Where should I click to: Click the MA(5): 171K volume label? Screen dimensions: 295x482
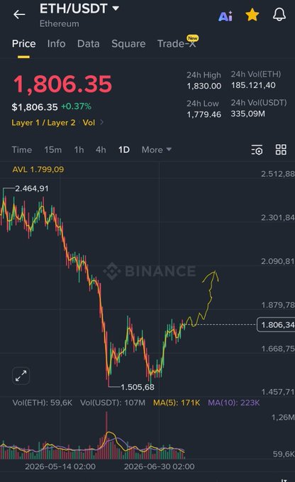[x=177, y=402]
